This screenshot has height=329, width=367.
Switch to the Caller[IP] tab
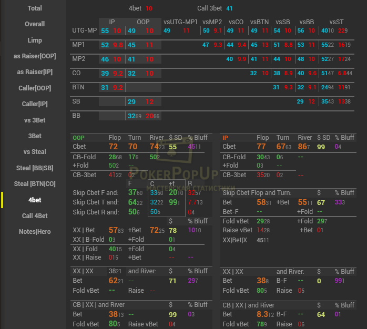click(35, 104)
